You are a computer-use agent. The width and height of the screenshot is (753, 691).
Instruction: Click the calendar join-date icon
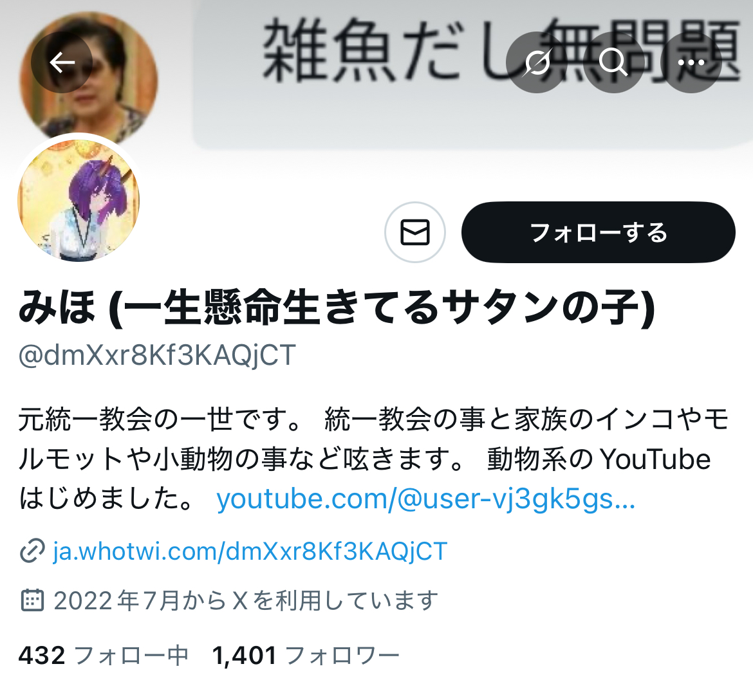click(x=32, y=600)
